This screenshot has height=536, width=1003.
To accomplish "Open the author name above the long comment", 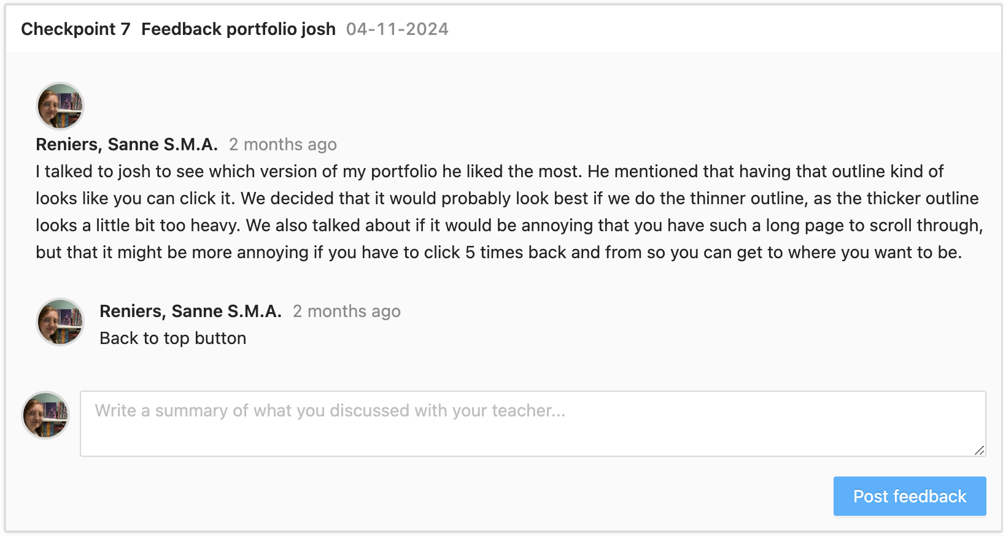I will click(126, 144).
